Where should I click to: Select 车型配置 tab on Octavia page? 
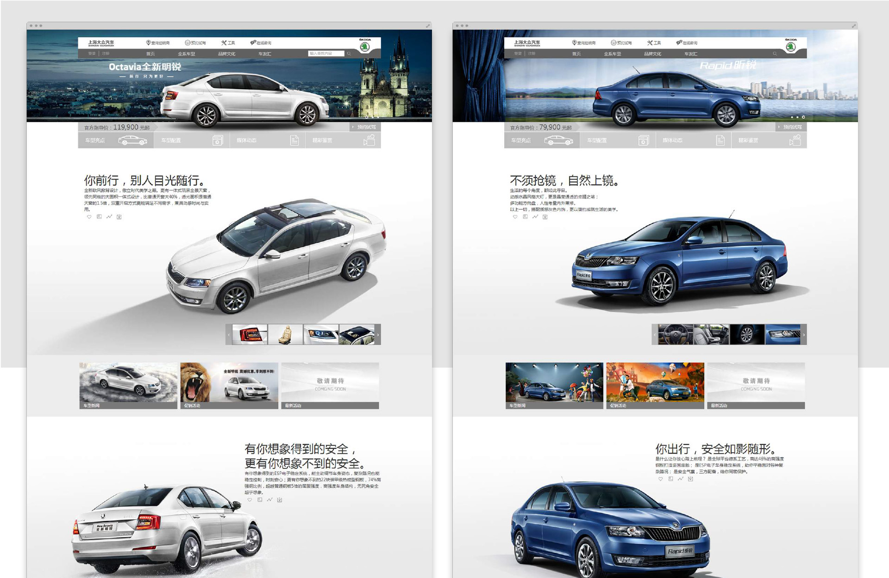(x=192, y=140)
